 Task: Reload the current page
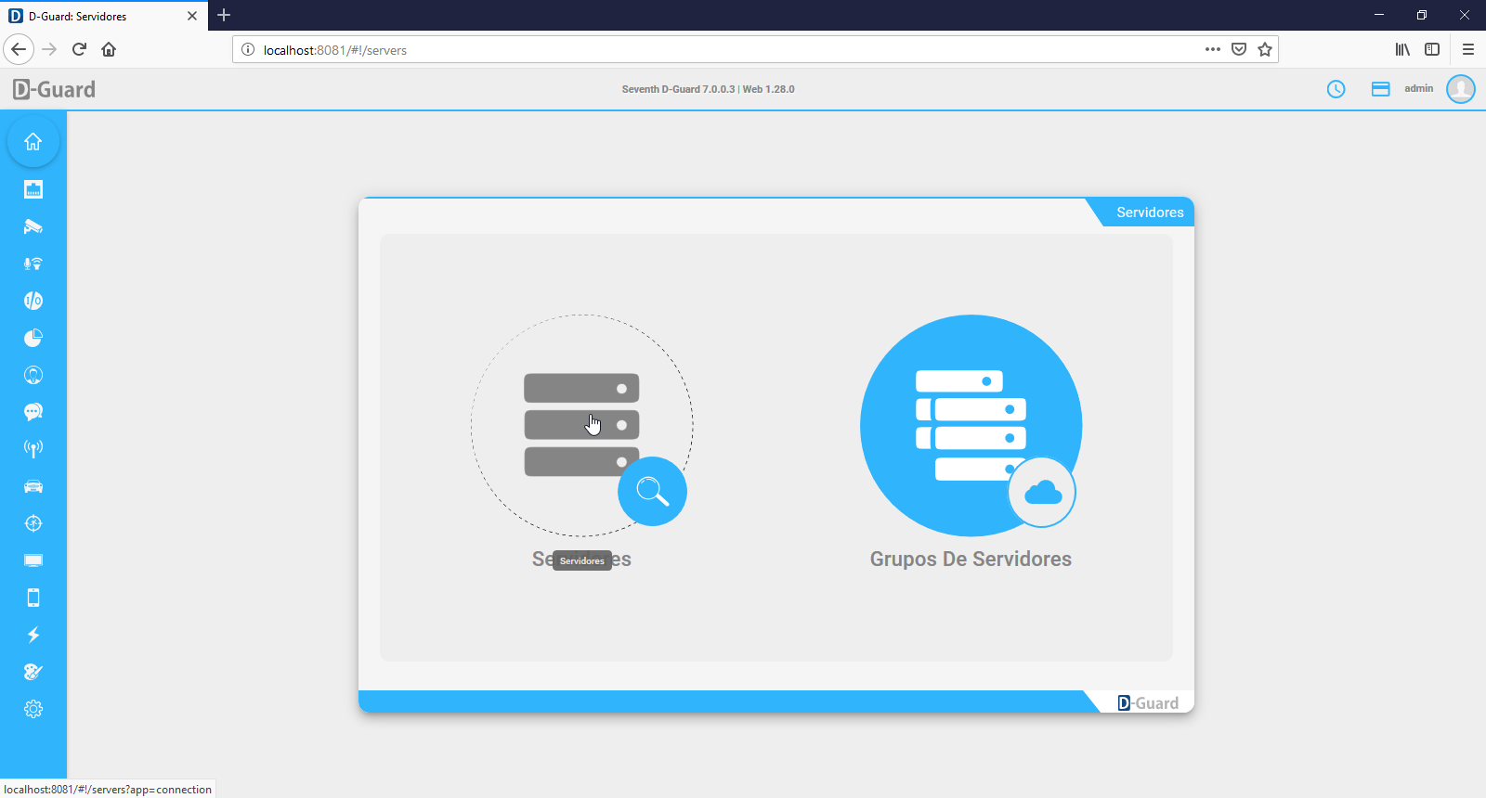pos(79,49)
